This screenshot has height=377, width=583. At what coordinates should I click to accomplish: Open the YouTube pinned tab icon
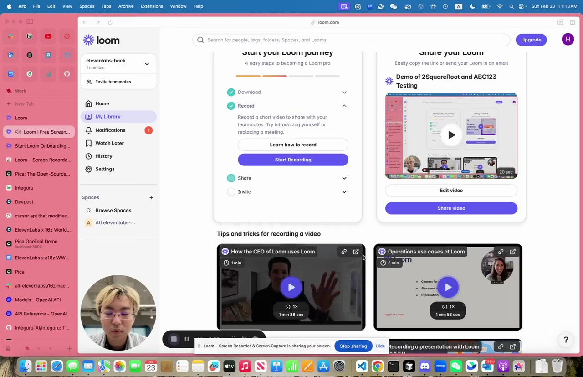tap(48, 36)
